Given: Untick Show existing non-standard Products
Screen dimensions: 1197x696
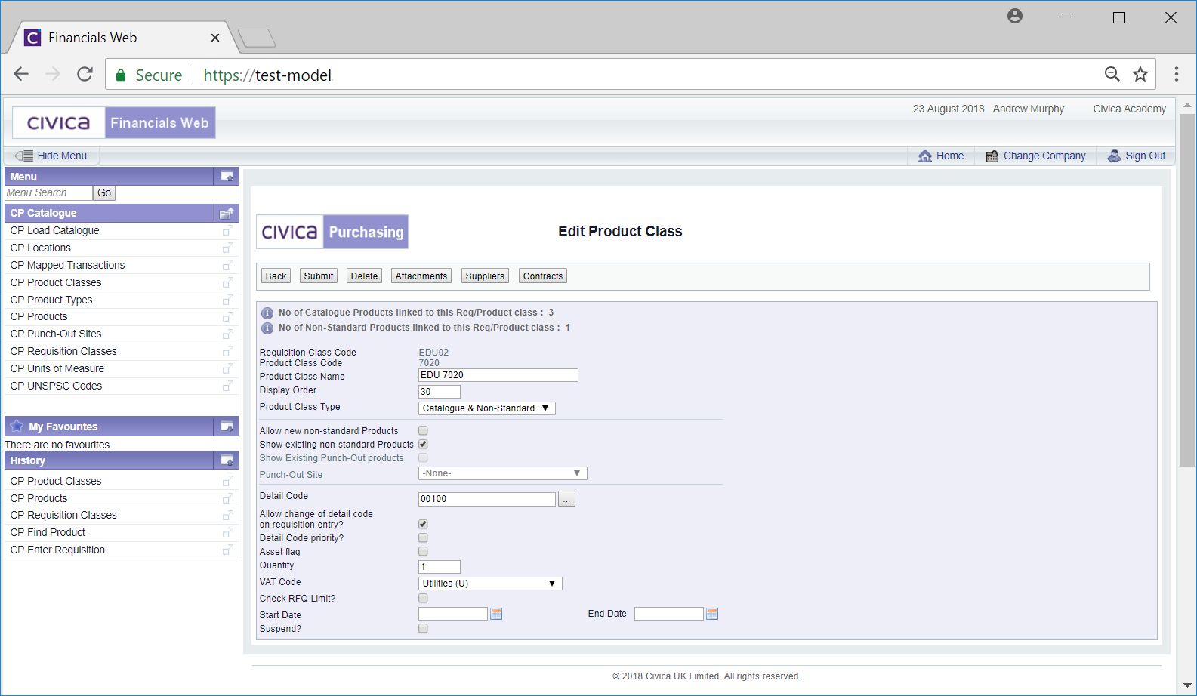Looking at the screenshot, I should (423, 445).
